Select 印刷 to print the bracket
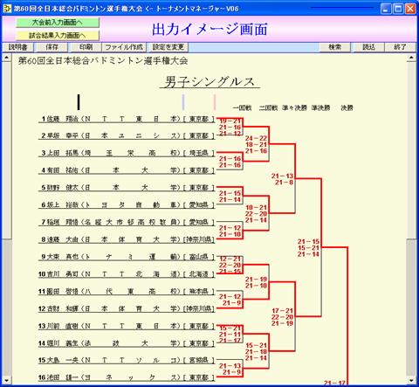The height and width of the screenshot is (387, 419). (x=86, y=47)
